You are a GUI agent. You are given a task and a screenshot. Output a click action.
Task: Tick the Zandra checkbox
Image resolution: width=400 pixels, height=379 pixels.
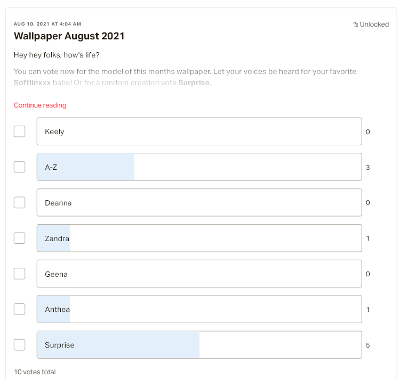coord(19,238)
